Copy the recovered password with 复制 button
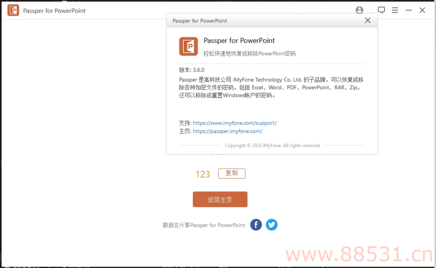Screen dimensions: 436x268 pyautogui.click(x=232, y=174)
